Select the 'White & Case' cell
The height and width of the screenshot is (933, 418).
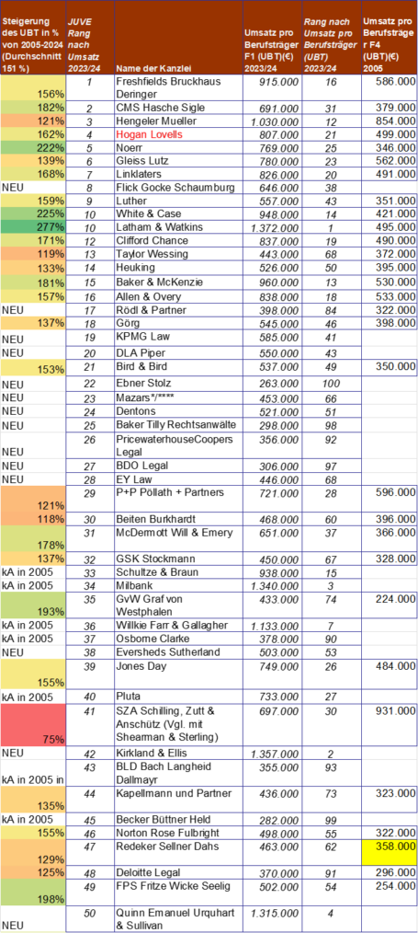178,213
